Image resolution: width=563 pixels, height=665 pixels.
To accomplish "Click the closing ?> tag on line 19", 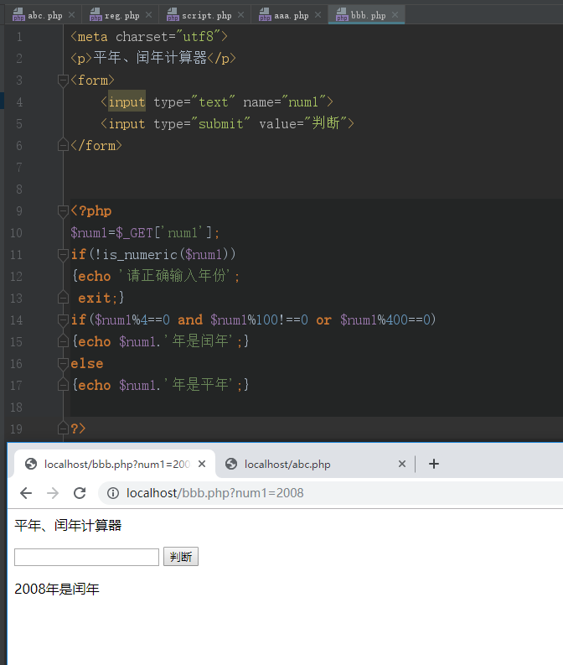I will pos(78,429).
